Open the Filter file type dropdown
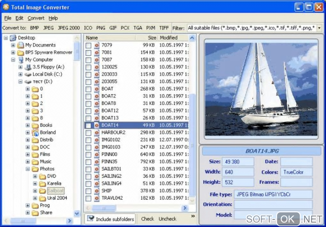326x227 pixels. click(319, 28)
